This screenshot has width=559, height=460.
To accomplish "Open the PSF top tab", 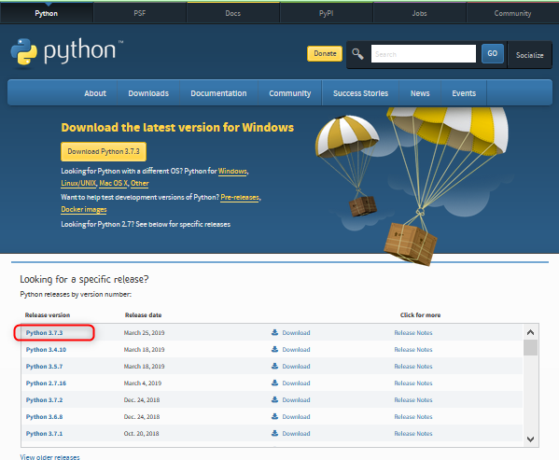I will [x=140, y=13].
